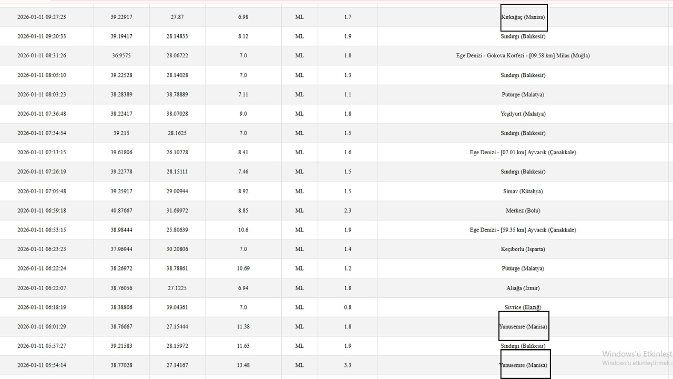Select the 2026-01-11 09:27:23 timestamp cell

[42, 17]
